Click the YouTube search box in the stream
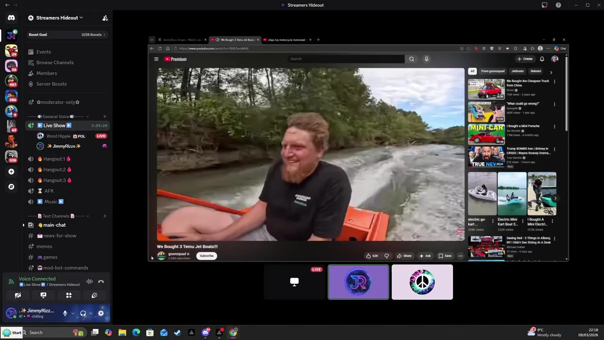Screen dimensions: 604x340 tap(346, 59)
